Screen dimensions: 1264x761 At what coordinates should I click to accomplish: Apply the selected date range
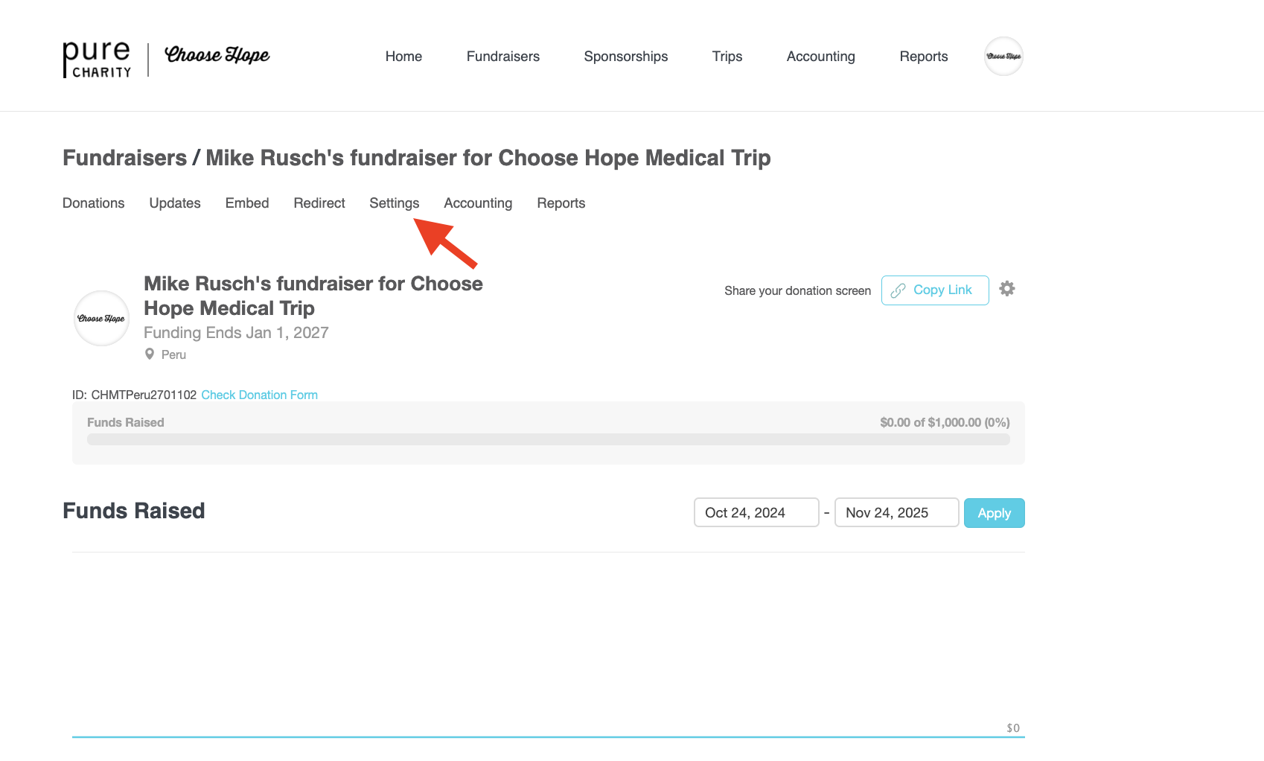[x=994, y=513]
